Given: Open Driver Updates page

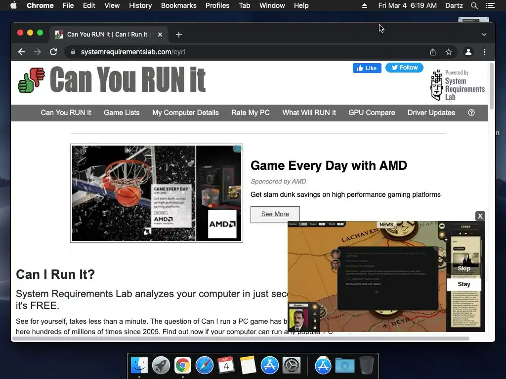Looking at the screenshot, I should click(431, 113).
